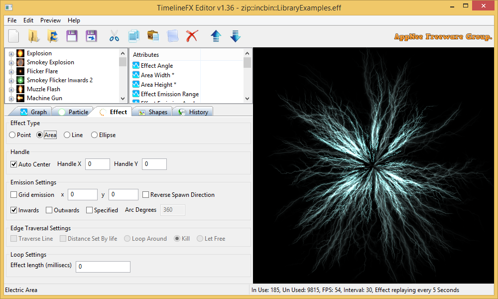498x299 pixels.
Task: Click the Effect length millisecs field
Action: click(x=103, y=267)
